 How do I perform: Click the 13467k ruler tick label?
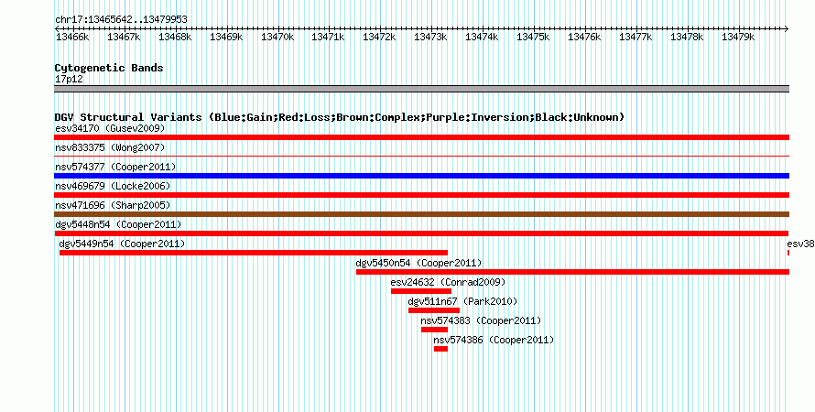tap(124, 37)
